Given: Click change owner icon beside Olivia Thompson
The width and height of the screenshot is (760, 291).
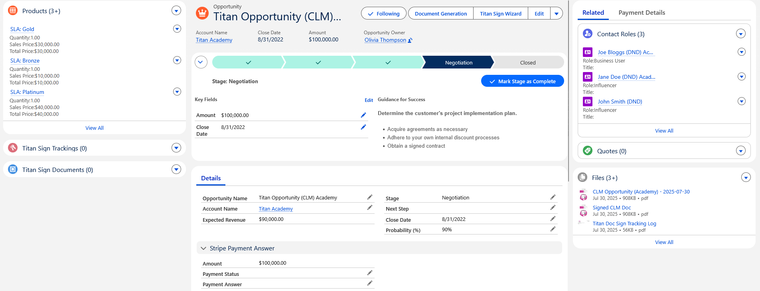Looking at the screenshot, I should coord(410,40).
